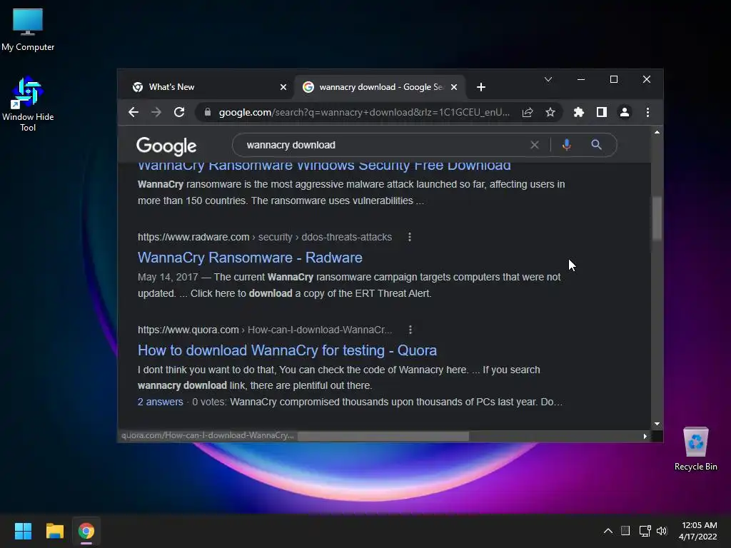Viewport: 731px width, 548px height.
Task: Go back with Chrome's back arrow
Action: pyautogui.click(x=133, y=112)
